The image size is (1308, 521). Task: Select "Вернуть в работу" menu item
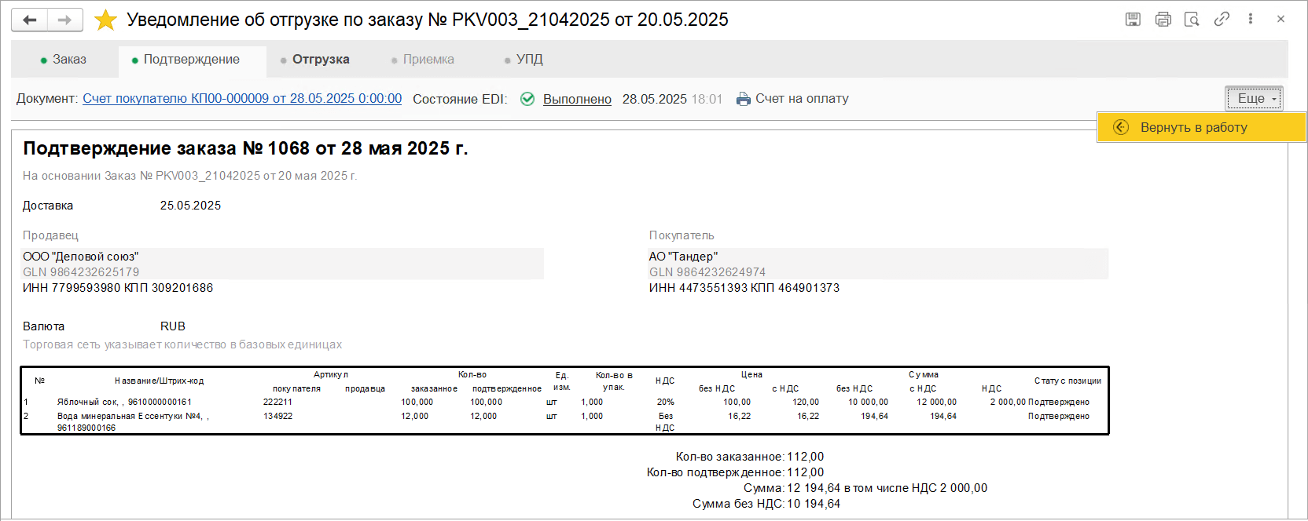pos(1193,127)
